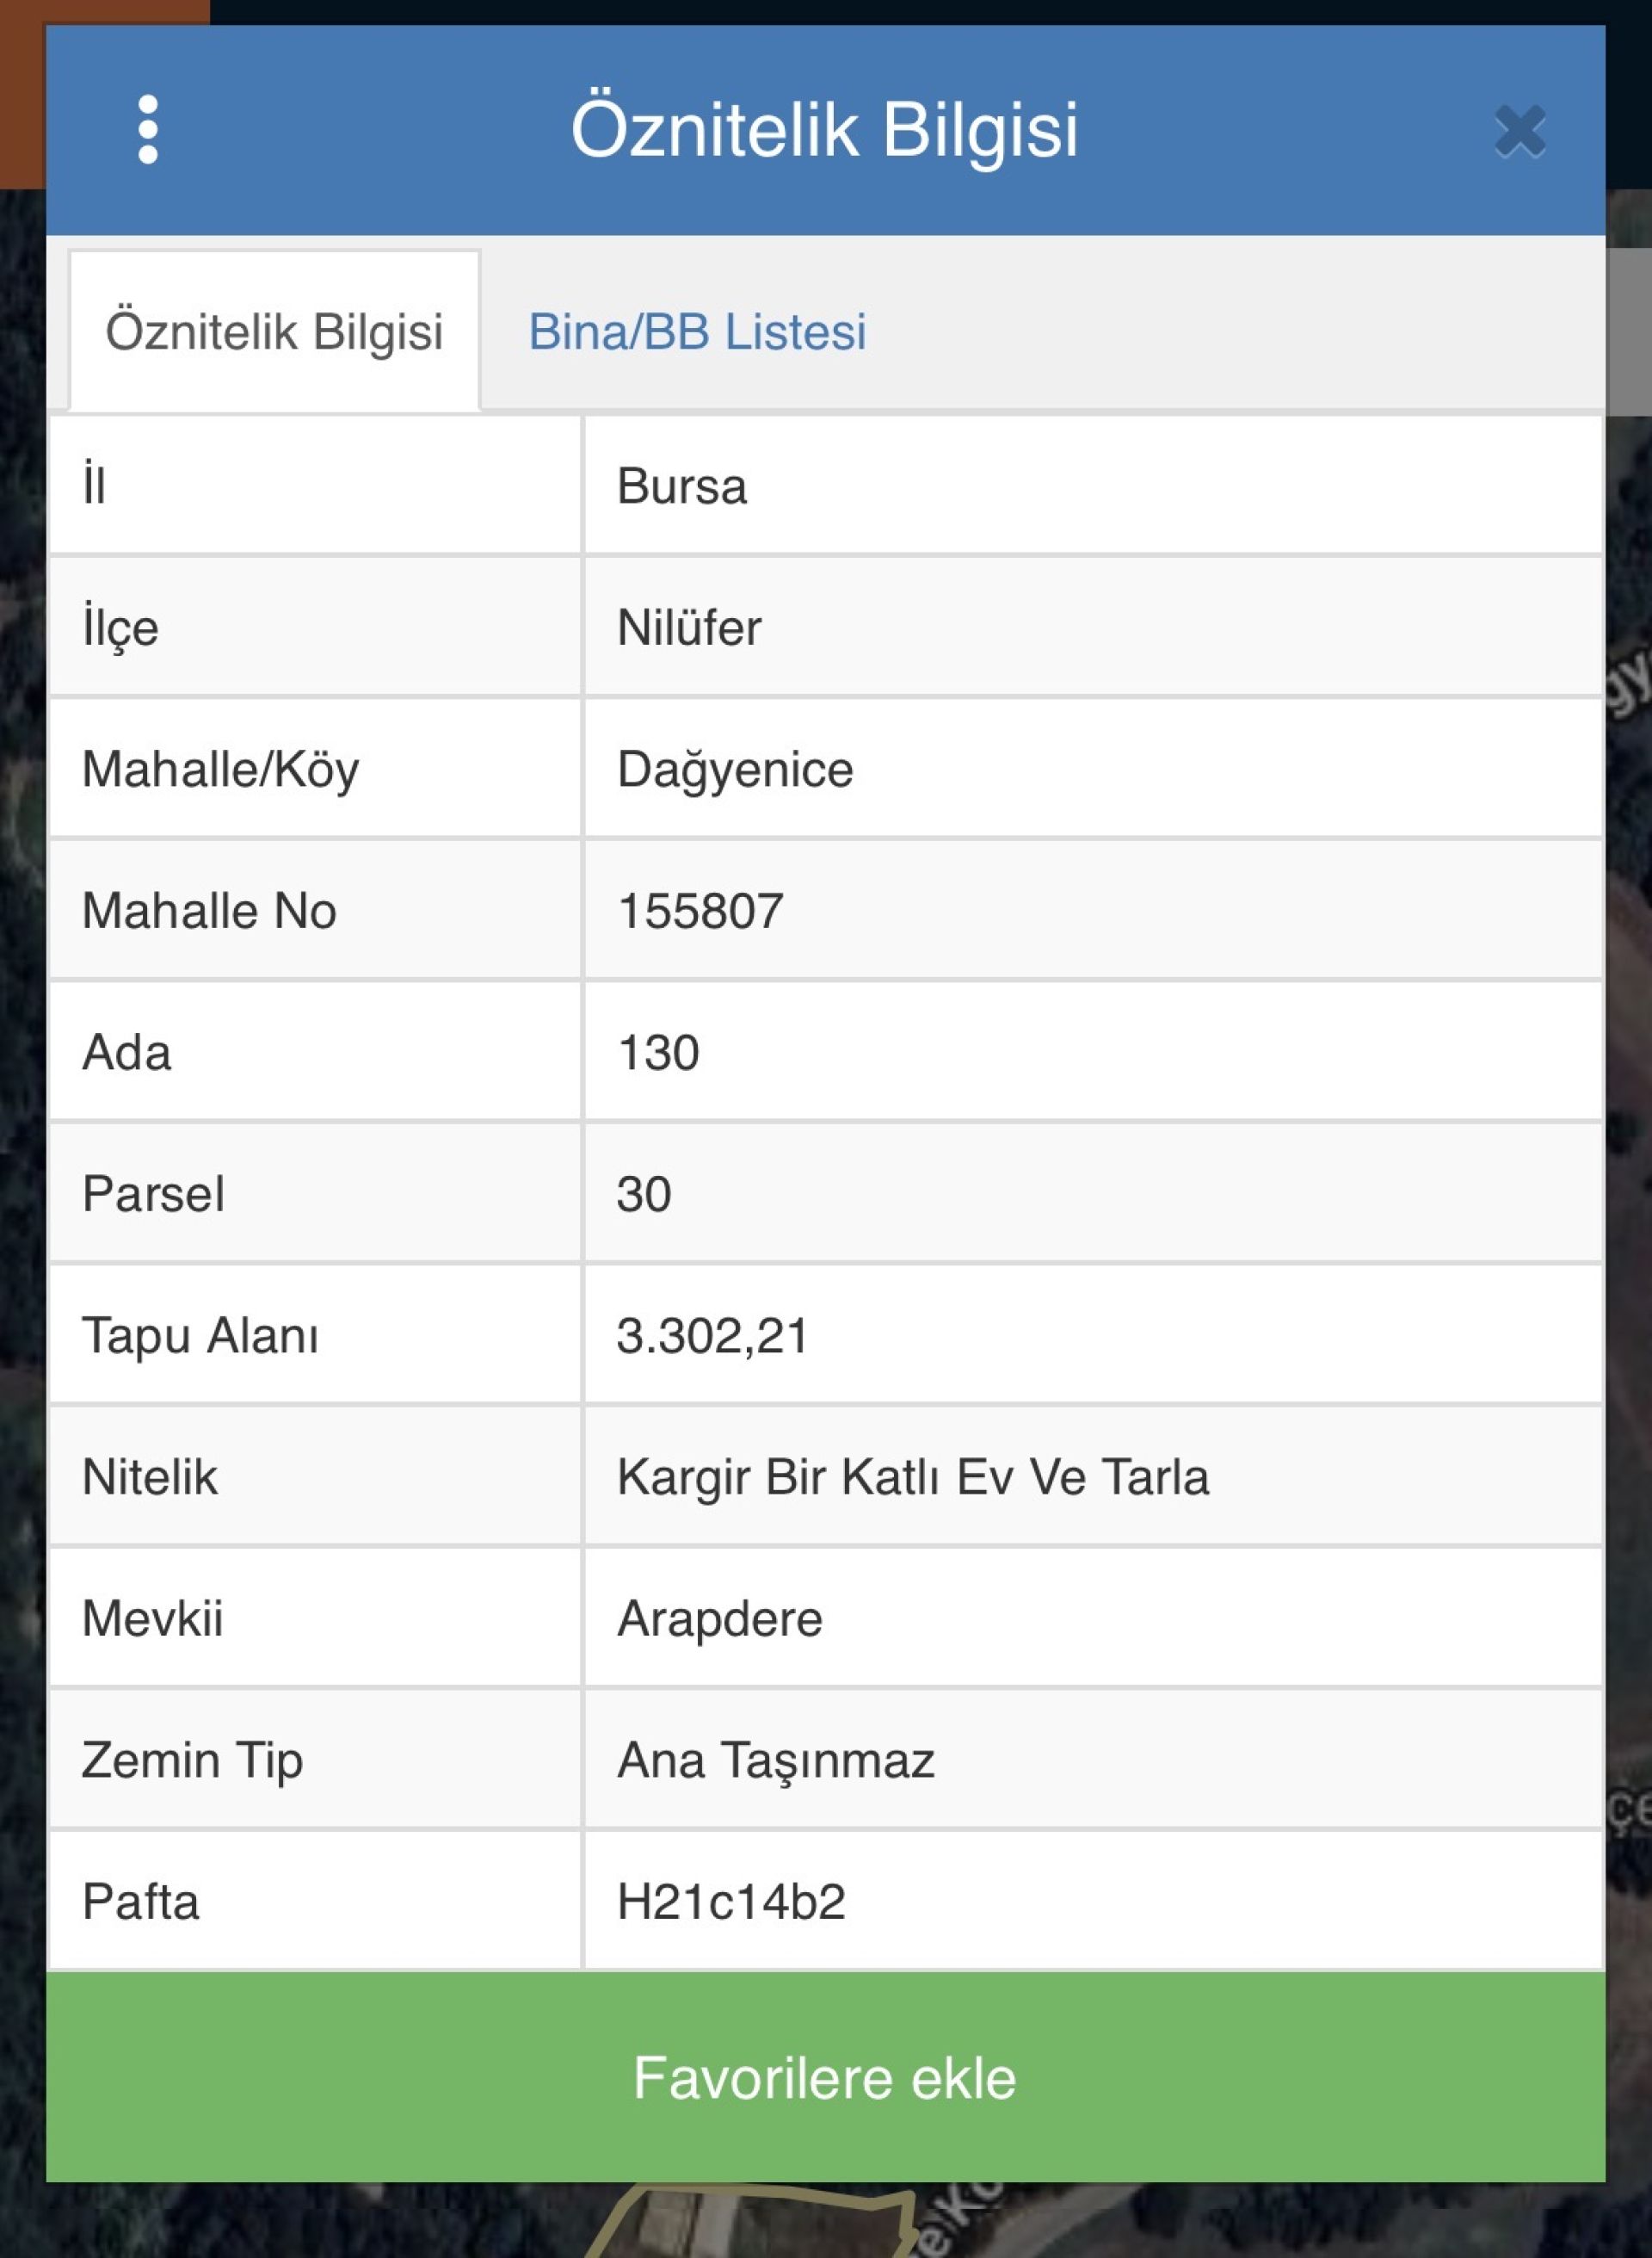Click the Pafta value H21c14b2
The image size is (1652, 2258).
coord(731,1901)
